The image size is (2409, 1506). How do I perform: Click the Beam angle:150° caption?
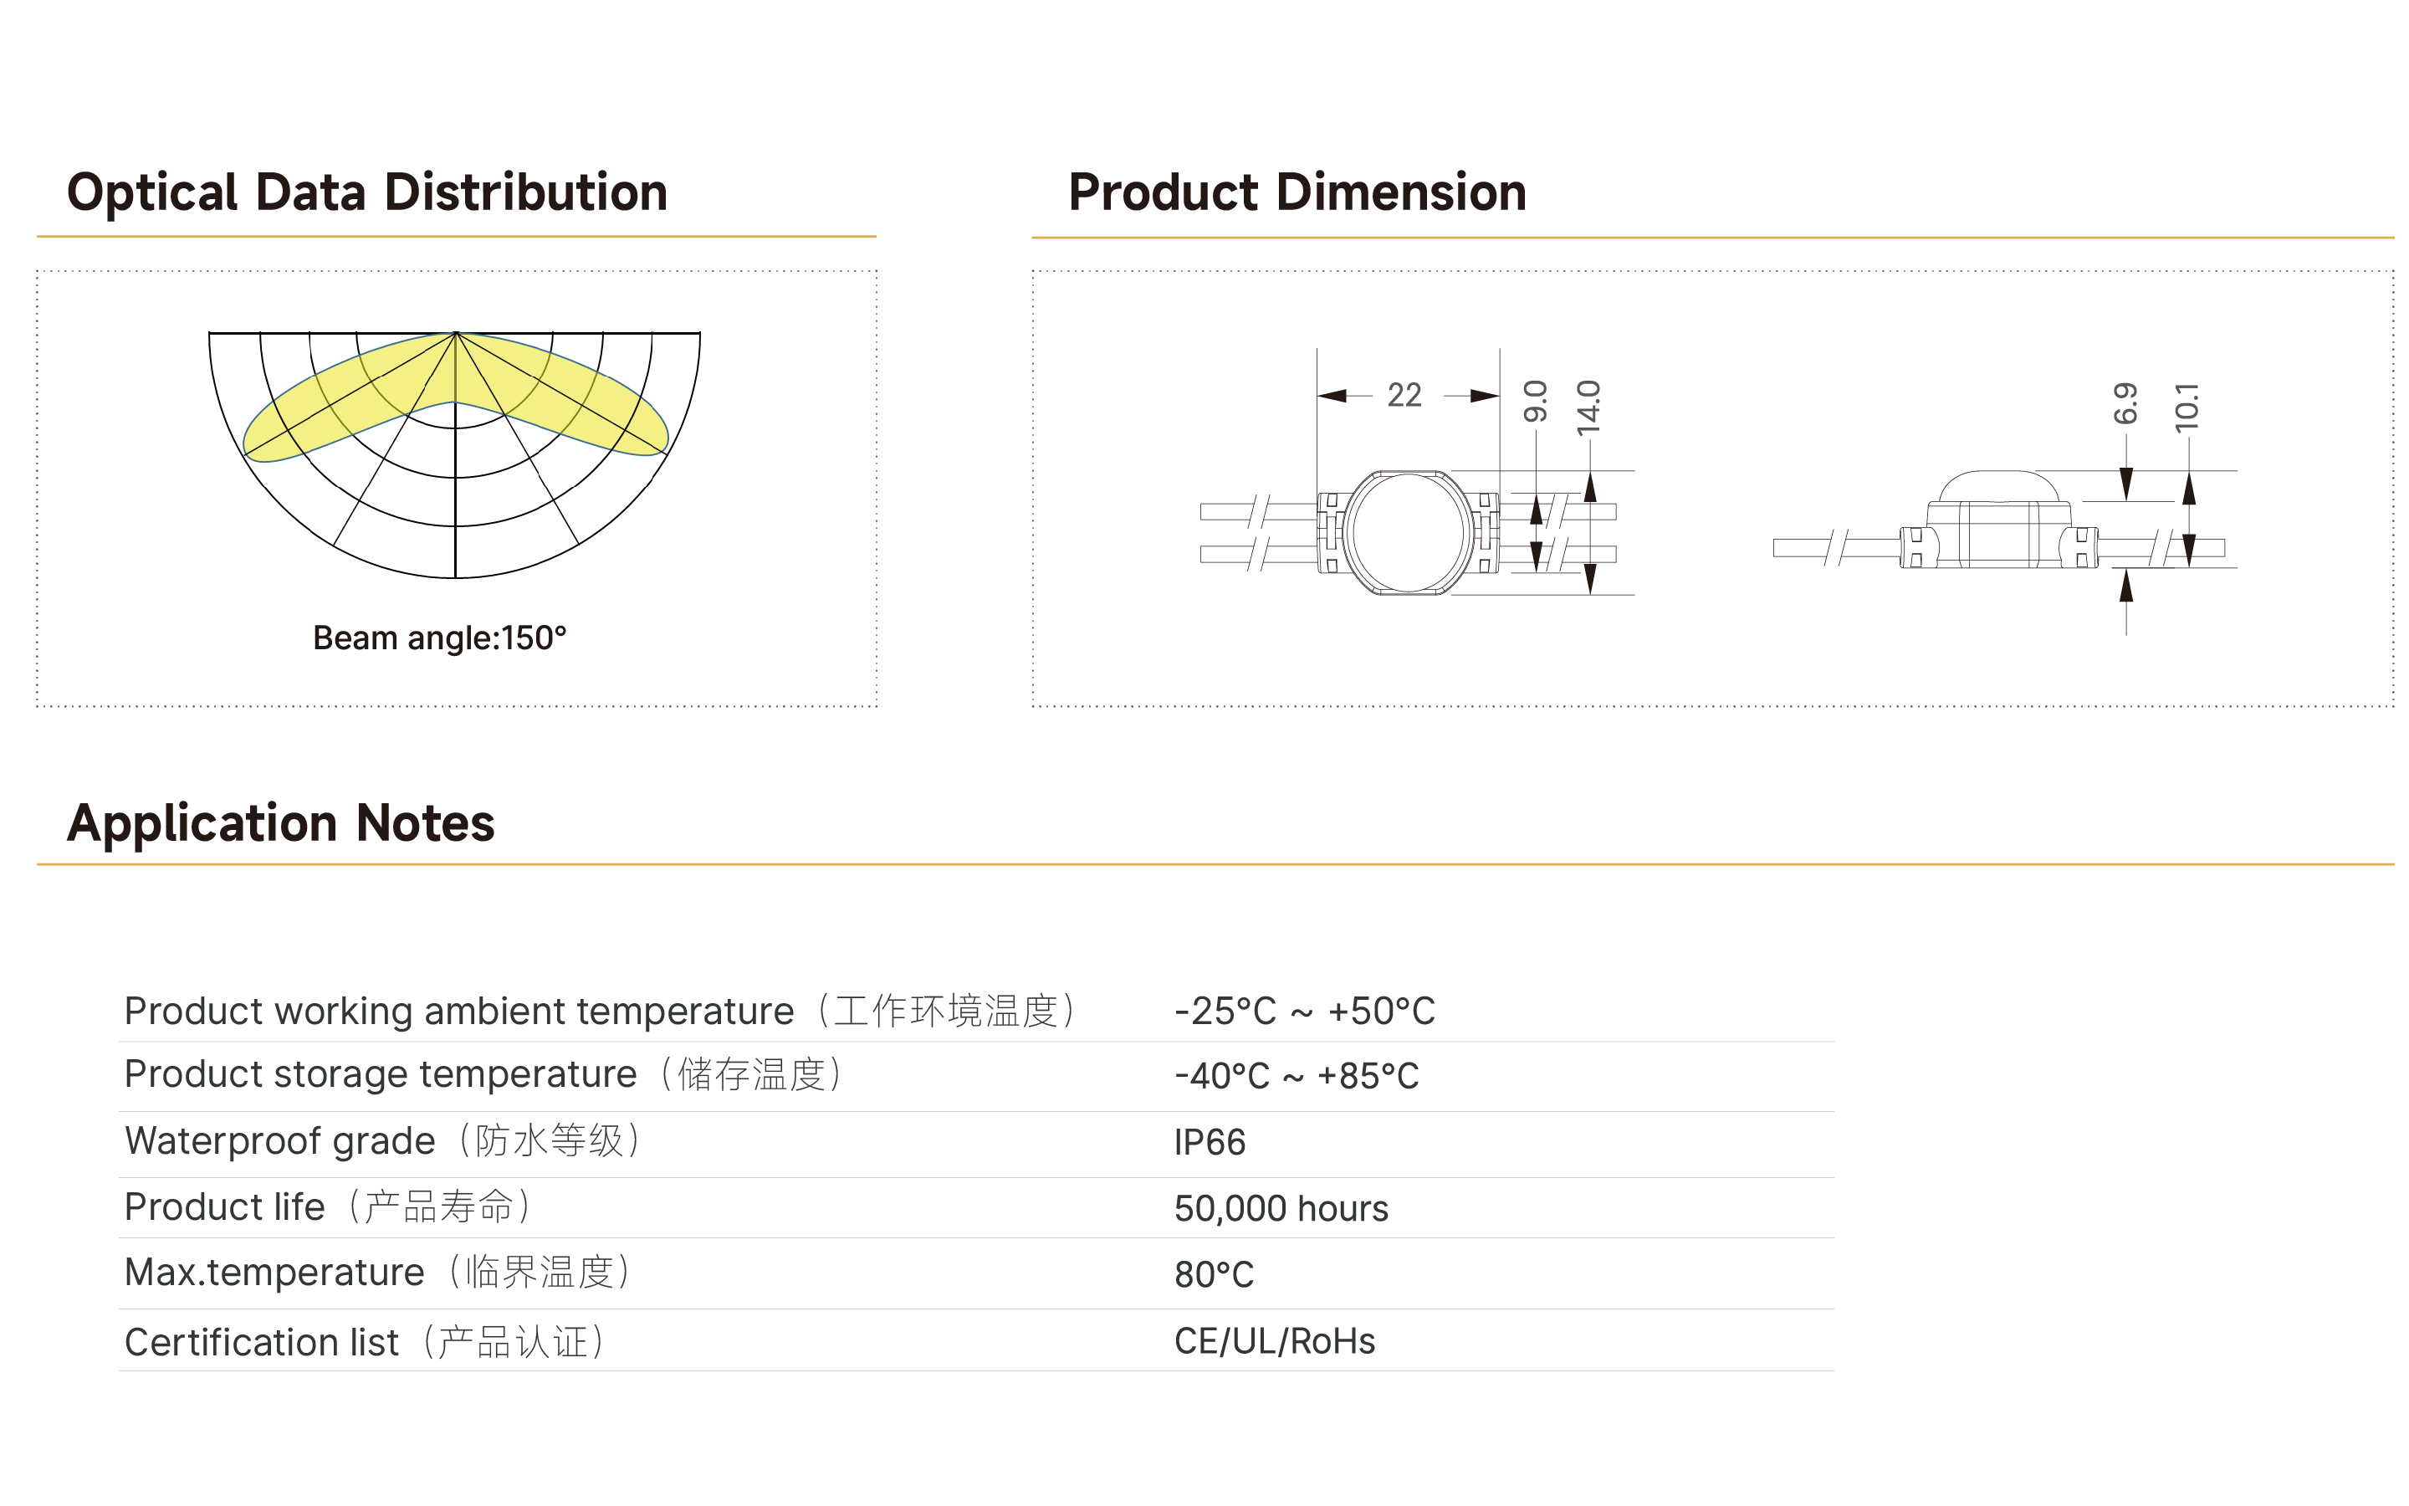click(x=439, y=638)
